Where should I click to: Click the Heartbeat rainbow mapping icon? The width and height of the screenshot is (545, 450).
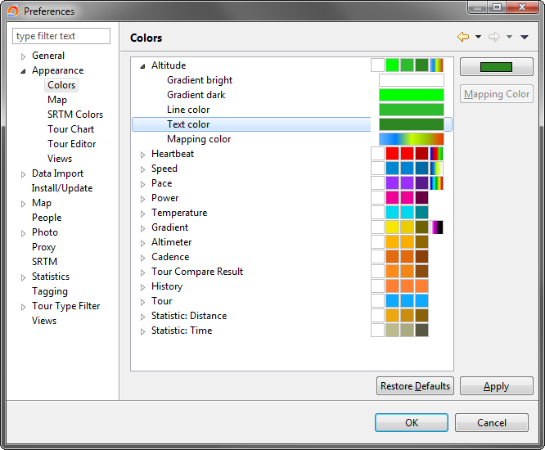tap(436, 154)
